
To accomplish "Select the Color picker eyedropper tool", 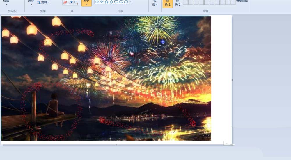I will 71,2.
